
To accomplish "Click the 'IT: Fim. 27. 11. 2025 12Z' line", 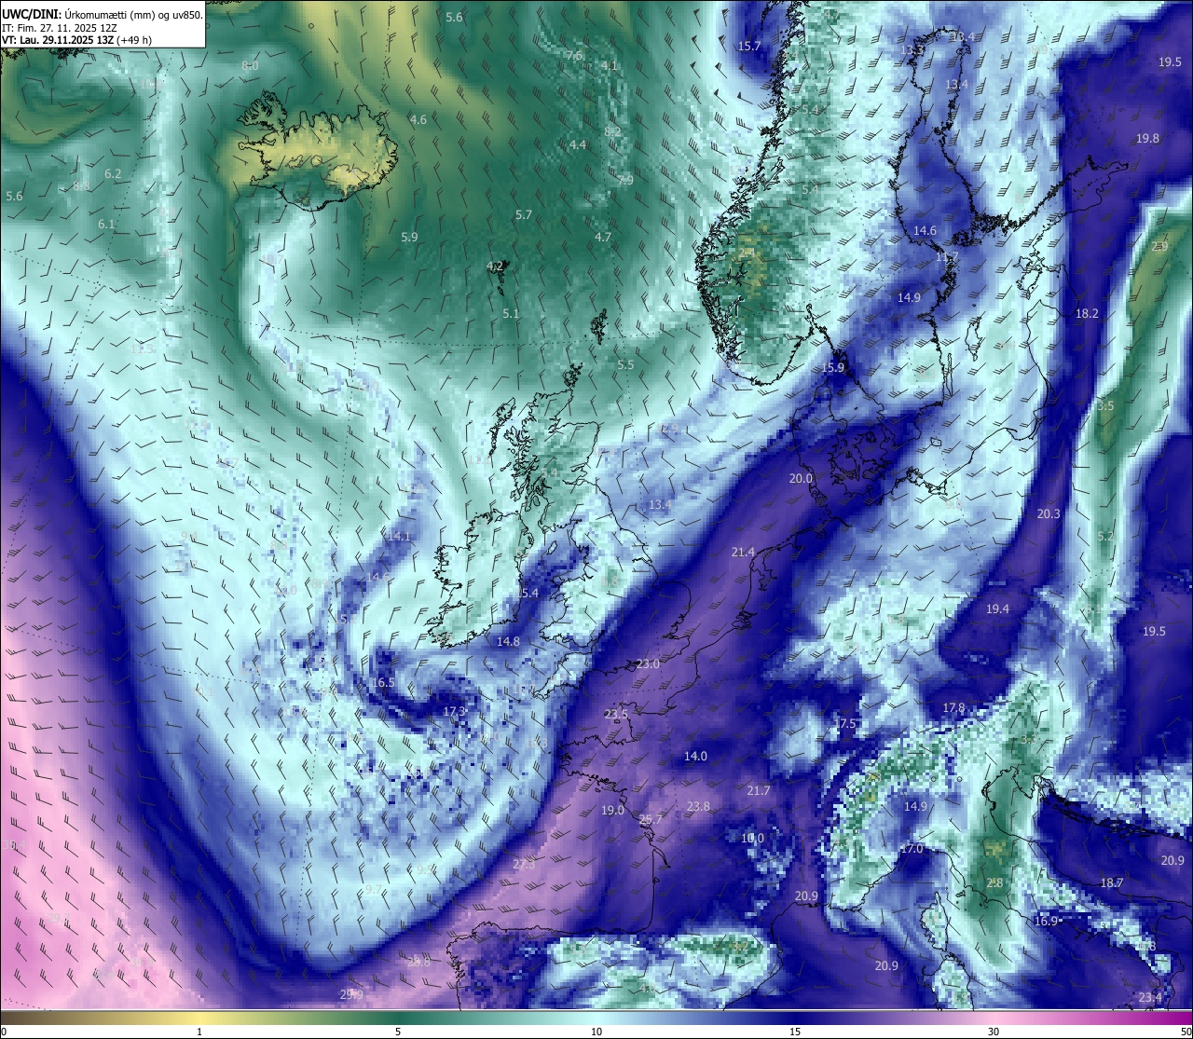I will coord(61,27).
